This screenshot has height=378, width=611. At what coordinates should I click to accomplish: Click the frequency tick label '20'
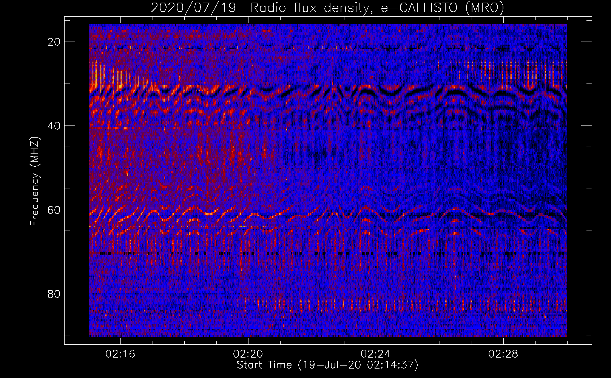[x=54, y=42]
